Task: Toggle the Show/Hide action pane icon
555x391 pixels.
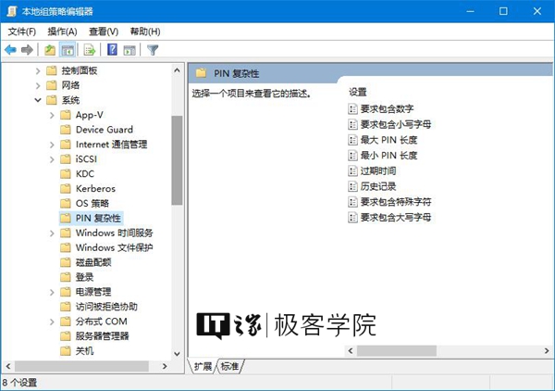Action: 129,50
